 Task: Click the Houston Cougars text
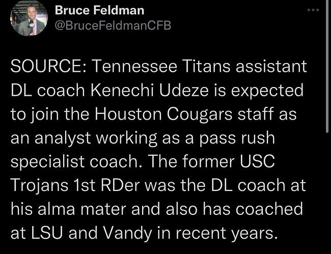(x=163, y=114)
